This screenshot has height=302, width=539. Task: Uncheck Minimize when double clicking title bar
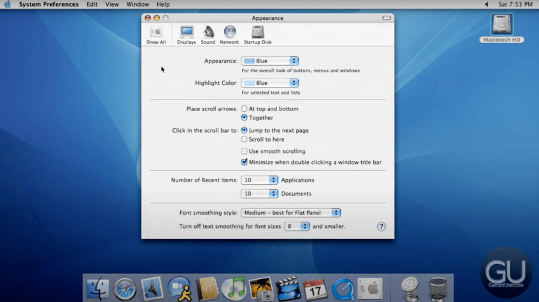click(x=244, y=162)
